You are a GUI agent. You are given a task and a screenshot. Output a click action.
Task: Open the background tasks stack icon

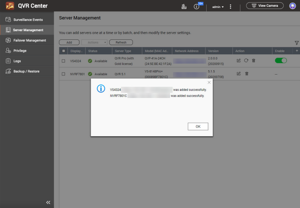(x=184, y=7)
